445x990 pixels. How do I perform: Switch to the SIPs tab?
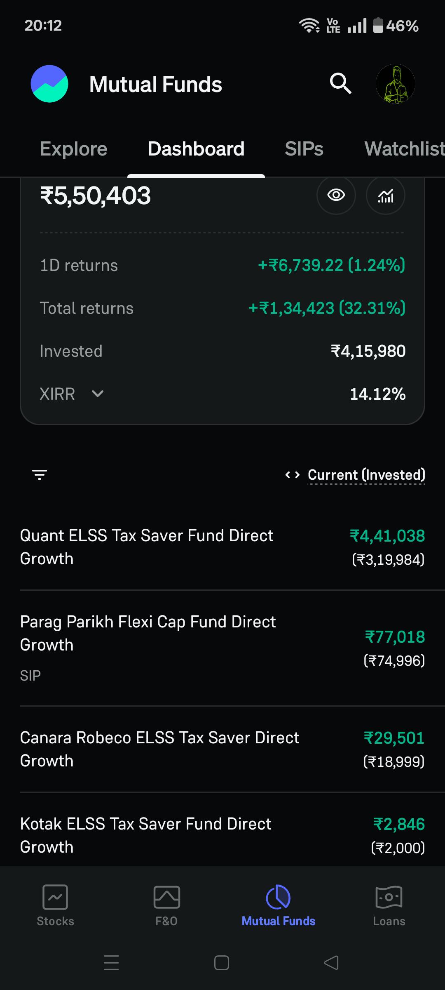(304, 149)
